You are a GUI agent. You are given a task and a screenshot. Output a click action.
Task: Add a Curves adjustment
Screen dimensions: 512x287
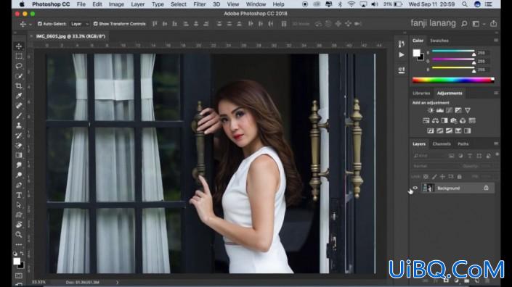click(449, 110)
